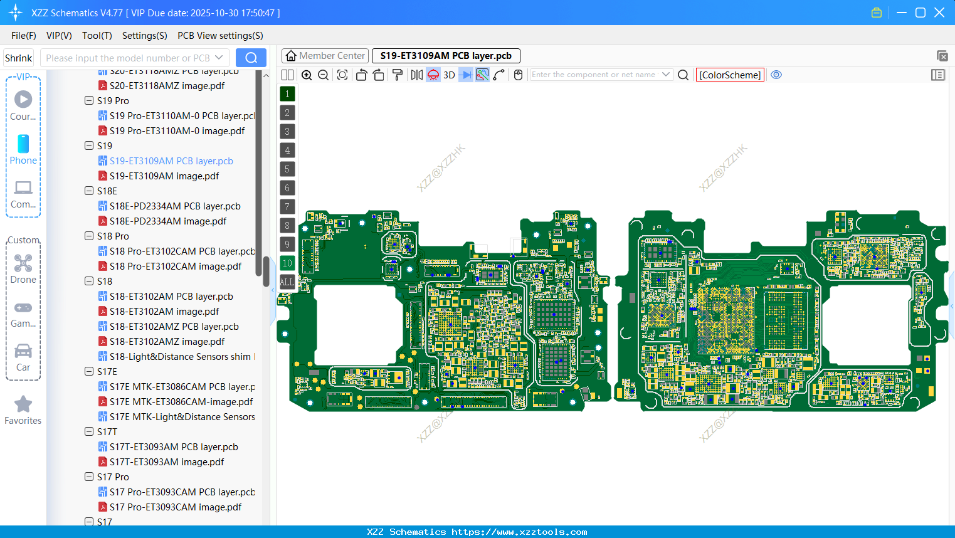
Task: Select the Zoom In tool
Action: (x=307, y=75)
